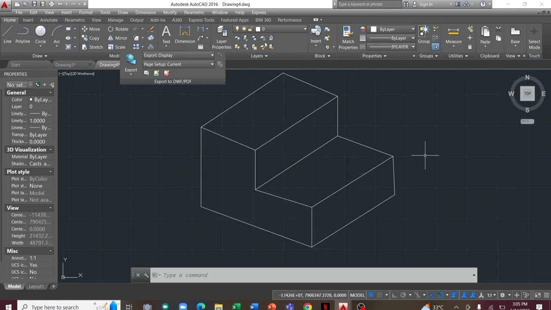The image size is (551, 310).
Task: Open the Measure utility
Action: (454, 35)
